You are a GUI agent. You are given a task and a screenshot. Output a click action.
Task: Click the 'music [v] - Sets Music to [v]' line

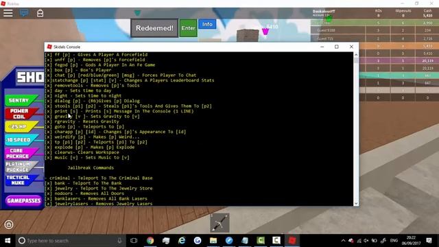(x=87, y=158)
